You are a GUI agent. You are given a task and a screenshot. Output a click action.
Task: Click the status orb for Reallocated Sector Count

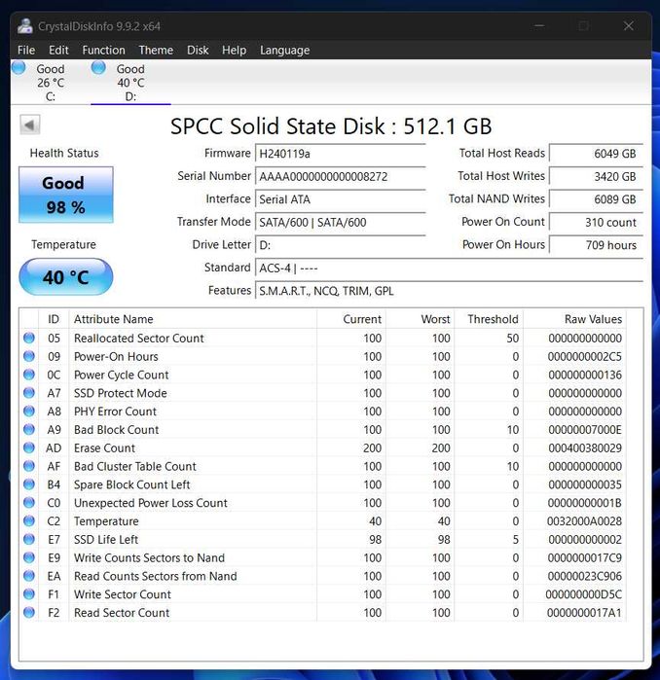29,338
